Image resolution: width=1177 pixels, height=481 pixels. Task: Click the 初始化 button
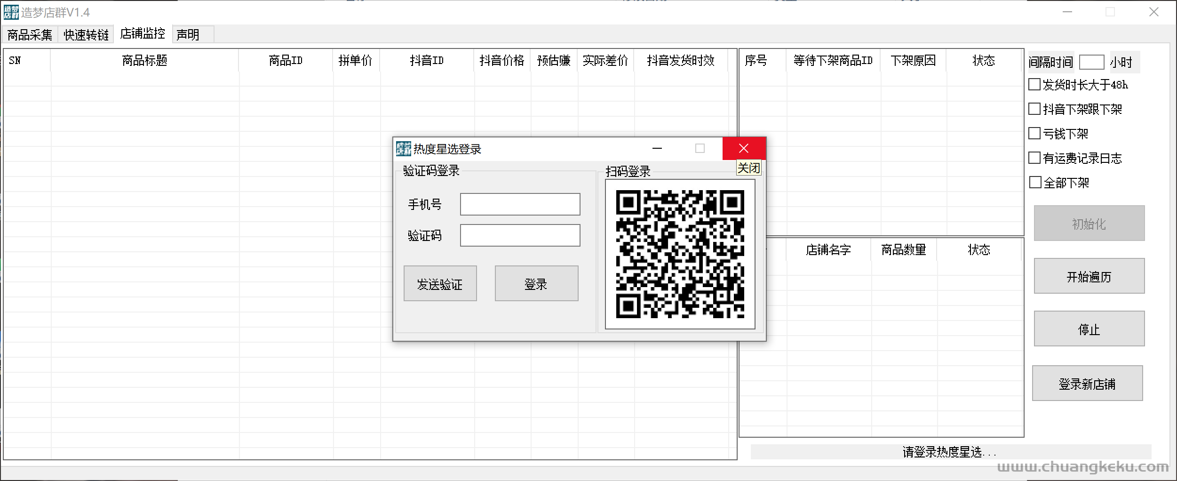click(1089, 223)
